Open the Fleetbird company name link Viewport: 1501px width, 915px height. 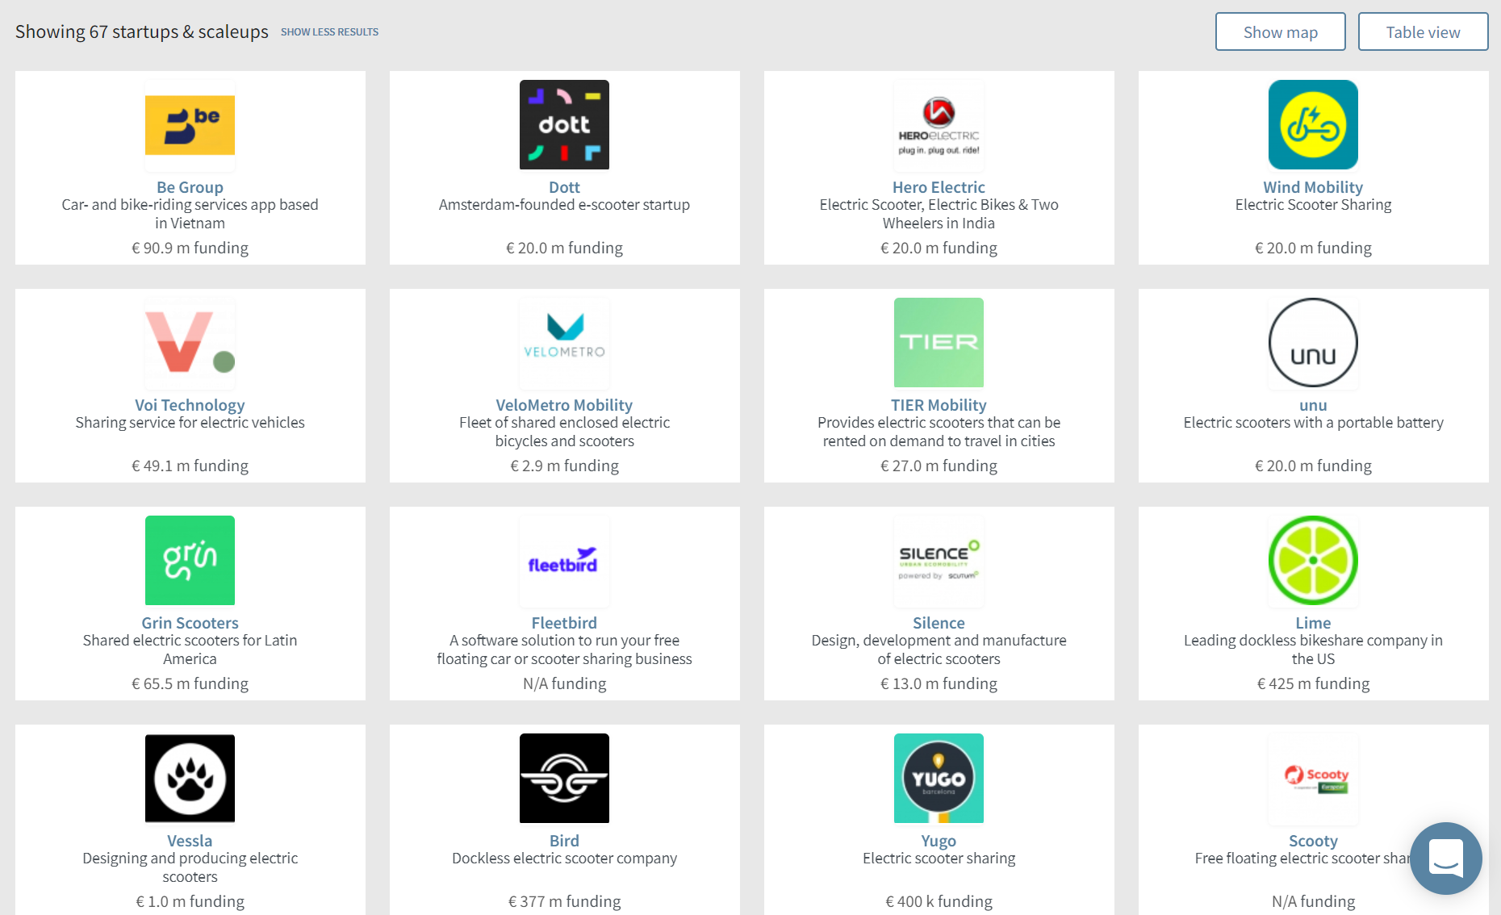coord(564,623)
